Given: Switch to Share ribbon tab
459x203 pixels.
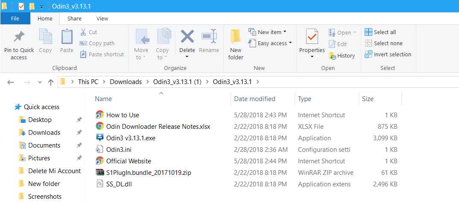Looking at the screenshot, I should (x=74, y=18).
